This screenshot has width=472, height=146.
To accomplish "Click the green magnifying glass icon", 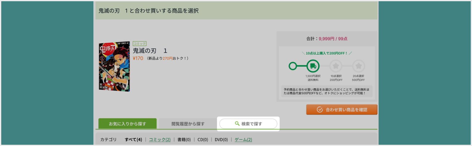I will coord(237,124).
